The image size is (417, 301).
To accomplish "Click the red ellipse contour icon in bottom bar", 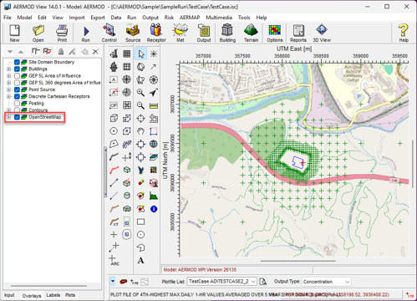I will point(124,282).
